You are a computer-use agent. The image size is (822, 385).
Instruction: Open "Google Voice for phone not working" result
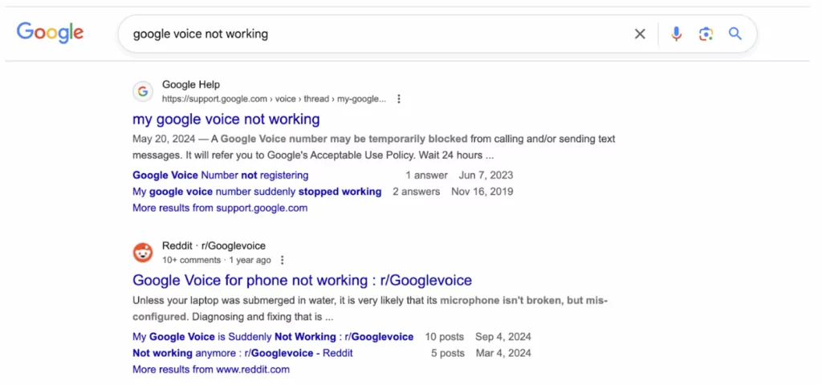click(302, 281)
